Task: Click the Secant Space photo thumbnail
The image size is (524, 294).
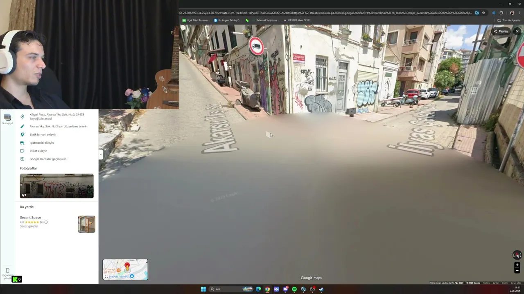Action: pyautogui.click(x=87, y=224)
